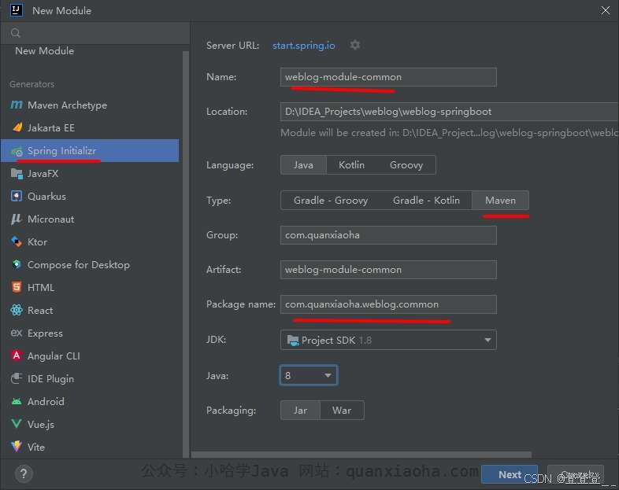Image resolution: width=619 pixels, height=490 pixels.
Task: Click the IntelliJ IDEA logo icon
Action: [17, 10]
